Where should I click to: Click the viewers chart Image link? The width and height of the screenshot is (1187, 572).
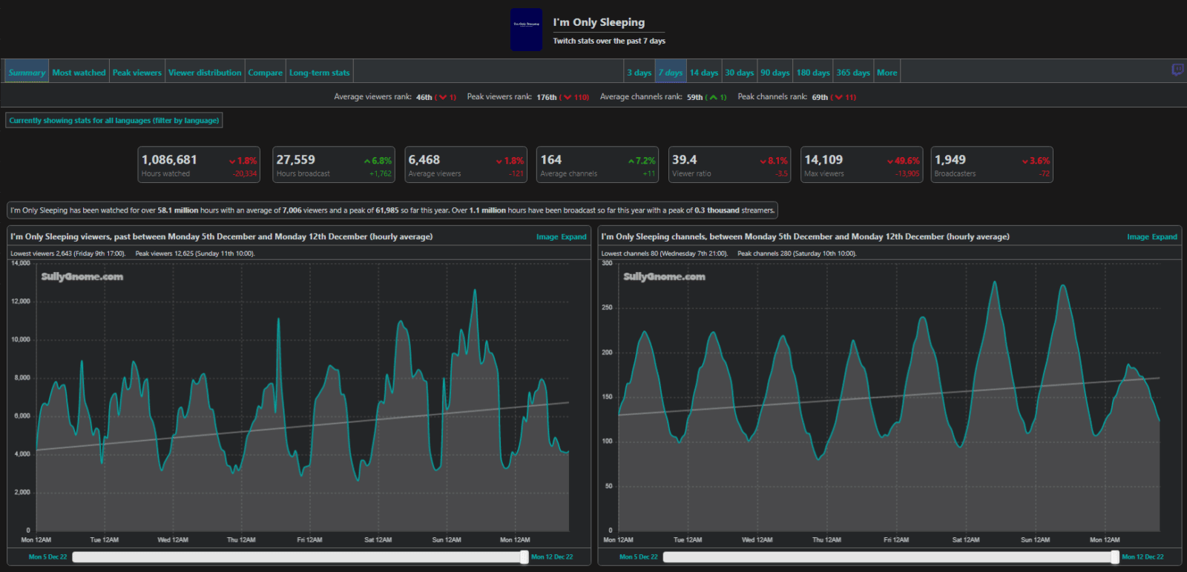[547, 237]
